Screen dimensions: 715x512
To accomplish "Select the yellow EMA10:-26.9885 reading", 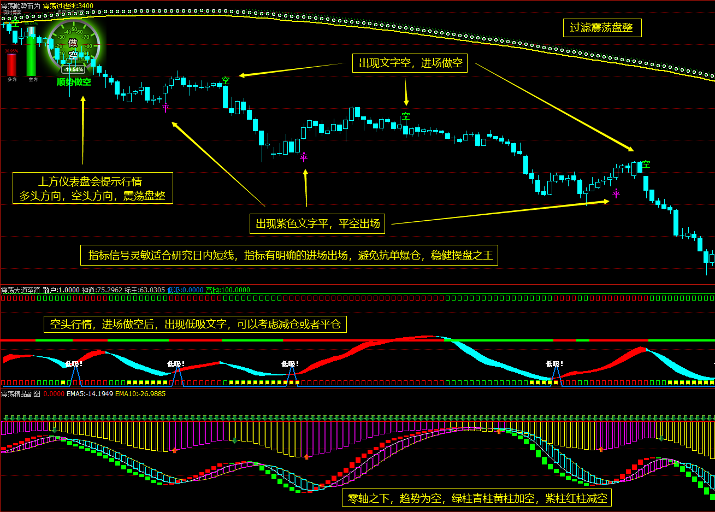I will pyautogui.click(x=140, y=393).
